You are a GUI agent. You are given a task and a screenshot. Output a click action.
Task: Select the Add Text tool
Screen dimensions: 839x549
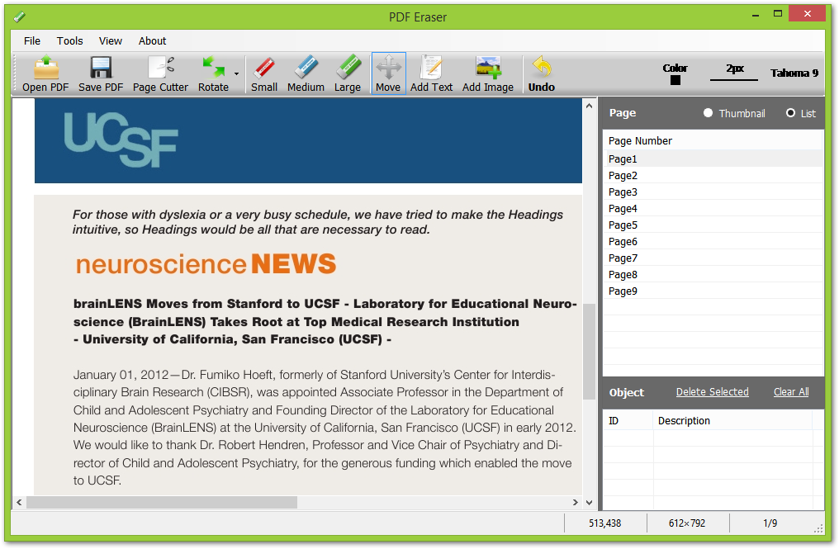pos(431,73)
